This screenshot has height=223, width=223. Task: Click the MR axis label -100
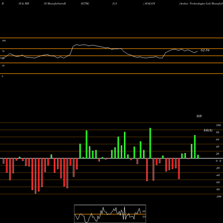(219, 197)
